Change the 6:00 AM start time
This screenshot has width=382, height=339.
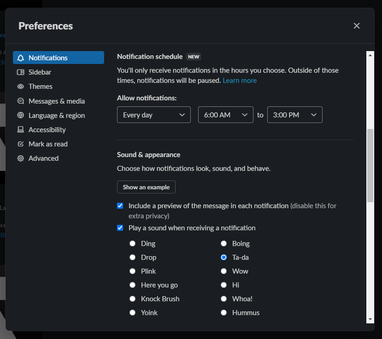click(x=225, y=115)
